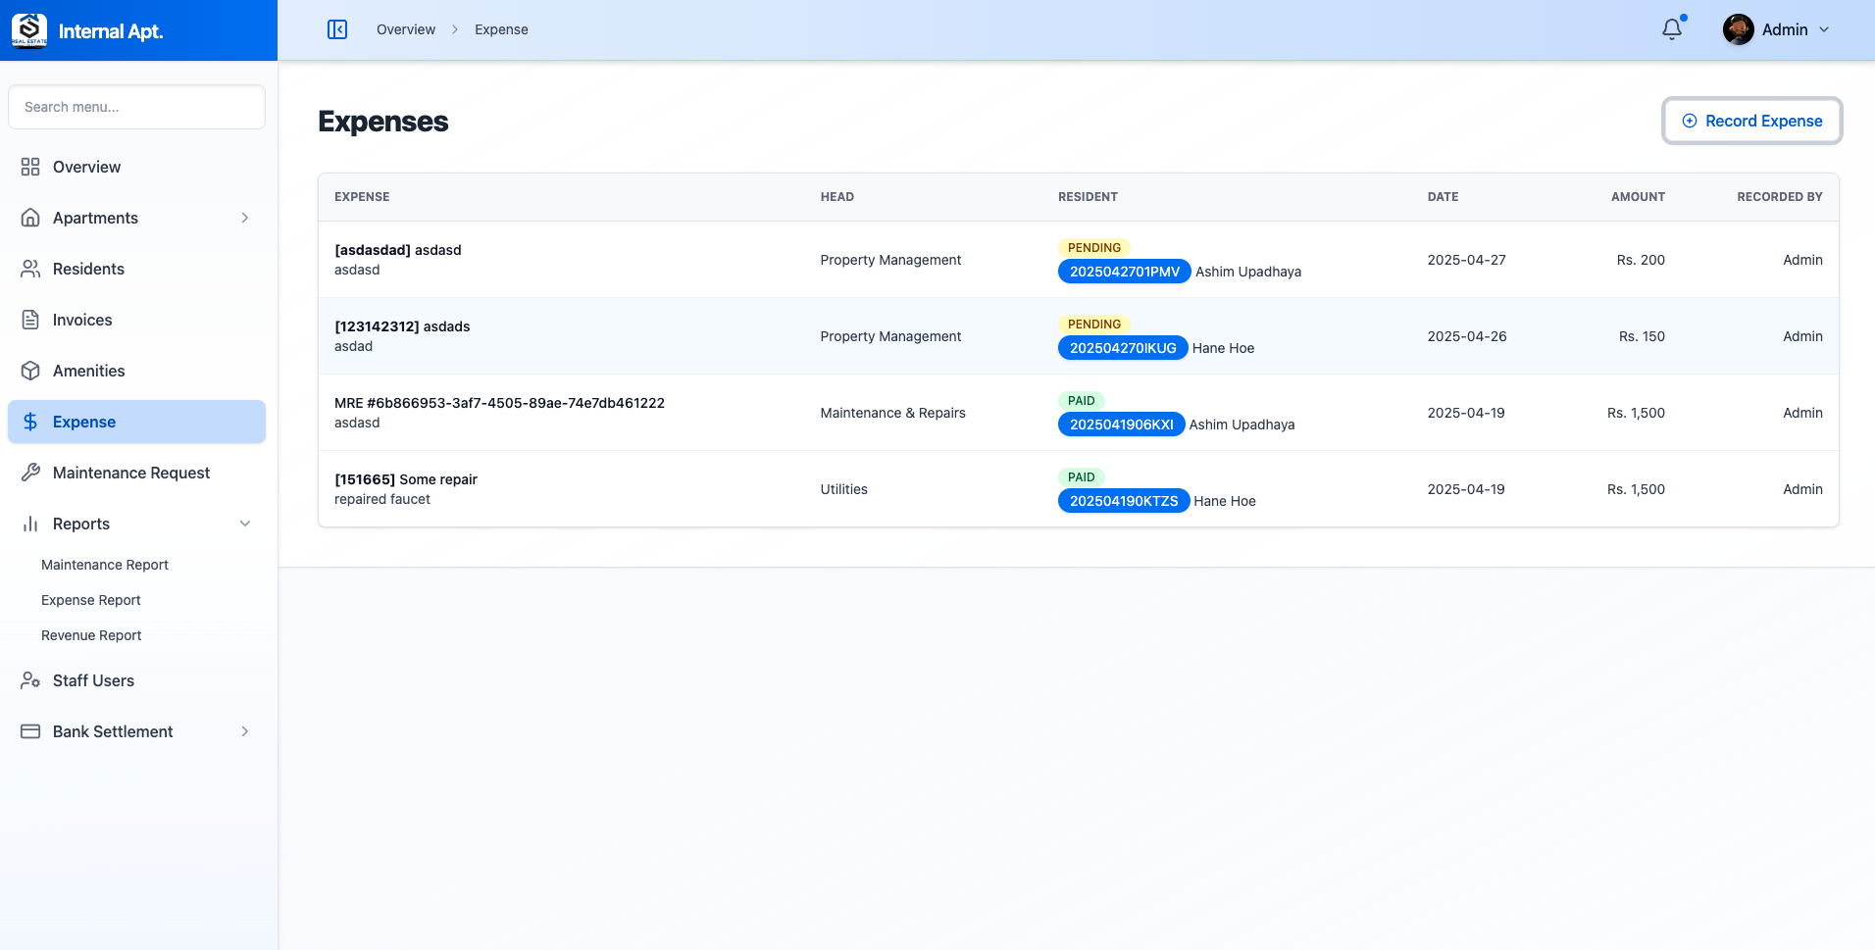
Task: Click the Expense dollar icon
Action: coord(29,422)
